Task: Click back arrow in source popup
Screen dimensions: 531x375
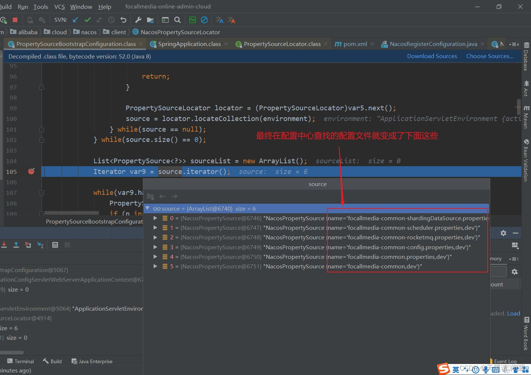Action: pyautogui.click(x=162, y=196)
